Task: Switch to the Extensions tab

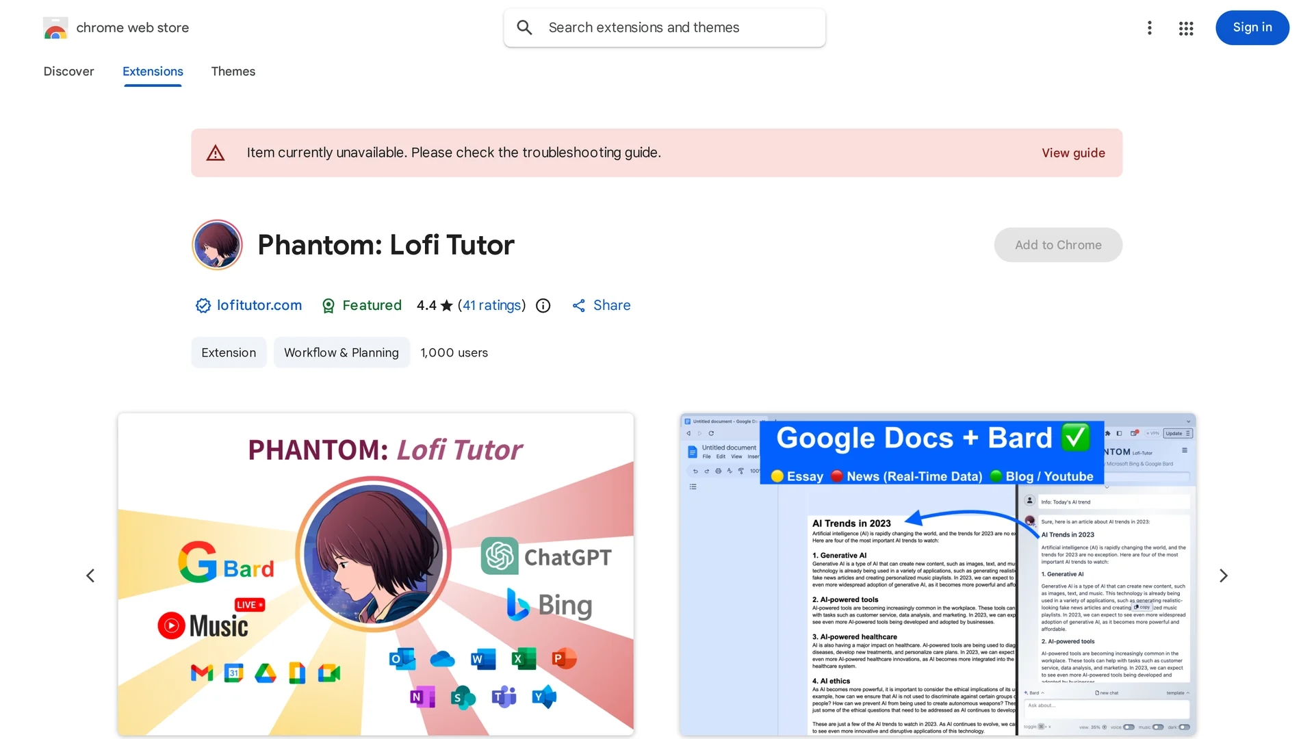Action: coord(153,71)
